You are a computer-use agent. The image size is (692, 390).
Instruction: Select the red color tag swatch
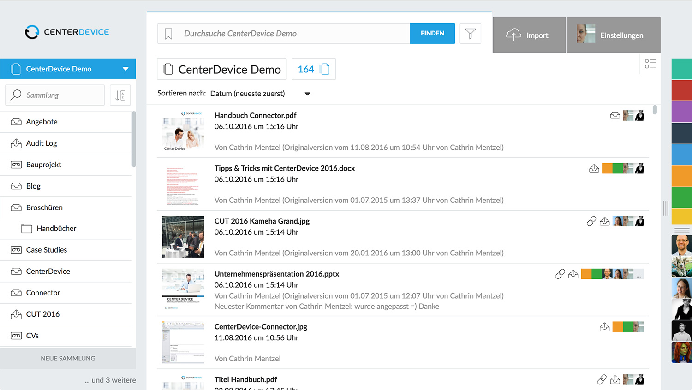click(x=682, y=90)
